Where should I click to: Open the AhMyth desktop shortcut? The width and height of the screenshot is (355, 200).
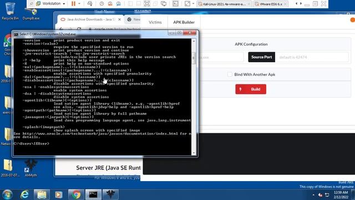31,168
